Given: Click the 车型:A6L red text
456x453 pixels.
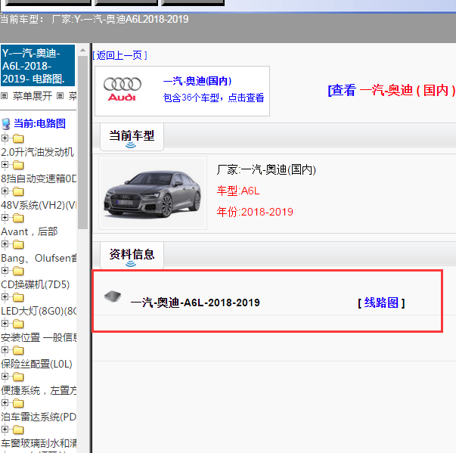Looking at the screenshot, I should point(238,191).
